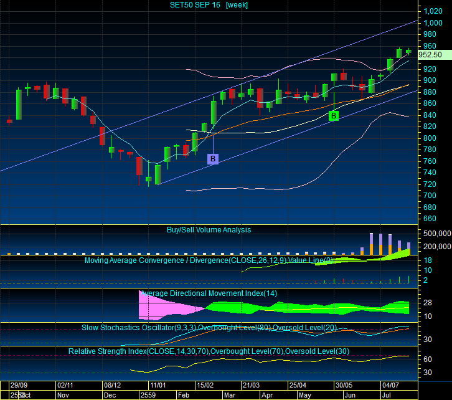Click the Mar month label
The height and width of the screenshot is (400, 452).
coord(230,395)
